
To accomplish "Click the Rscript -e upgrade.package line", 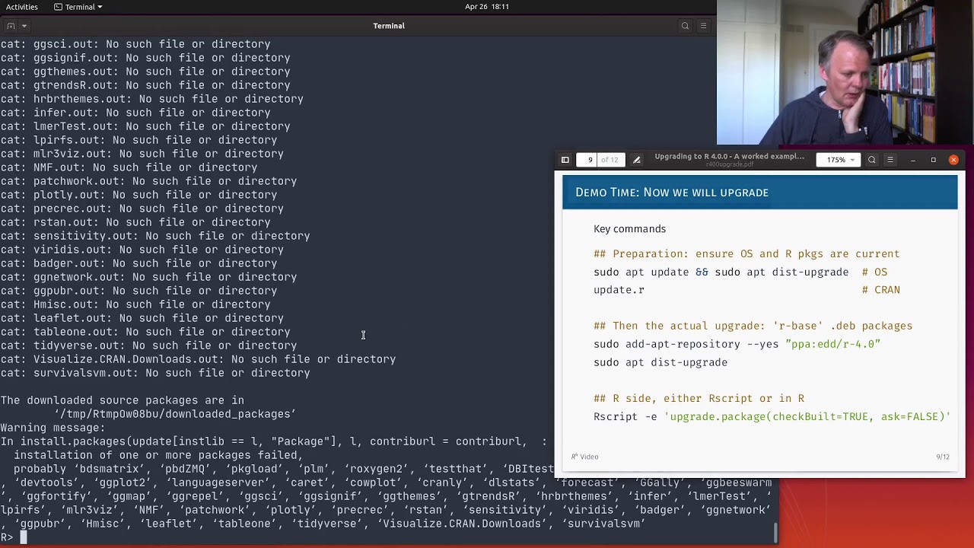I will (772, 416).
